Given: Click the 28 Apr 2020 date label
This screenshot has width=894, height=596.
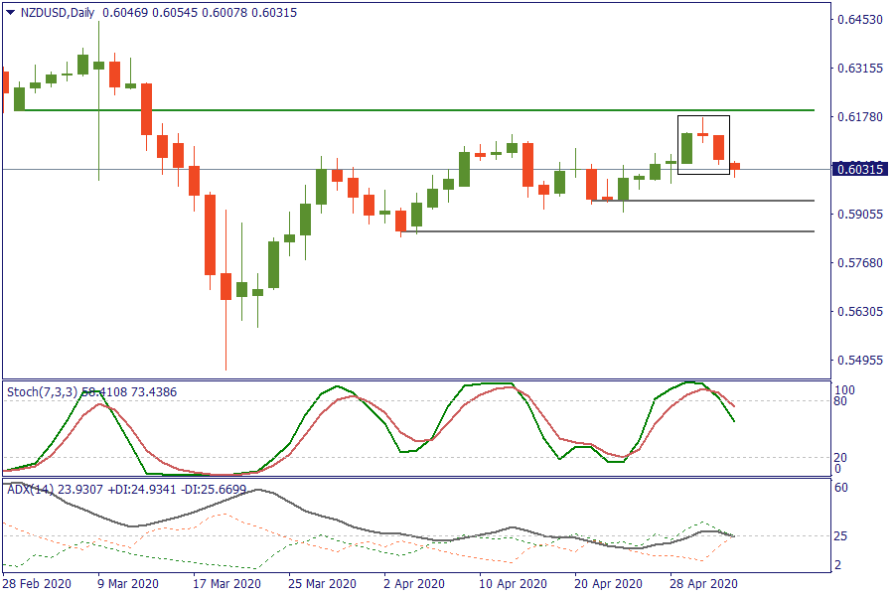Looking at the screenshot, I should click(703, 584).
